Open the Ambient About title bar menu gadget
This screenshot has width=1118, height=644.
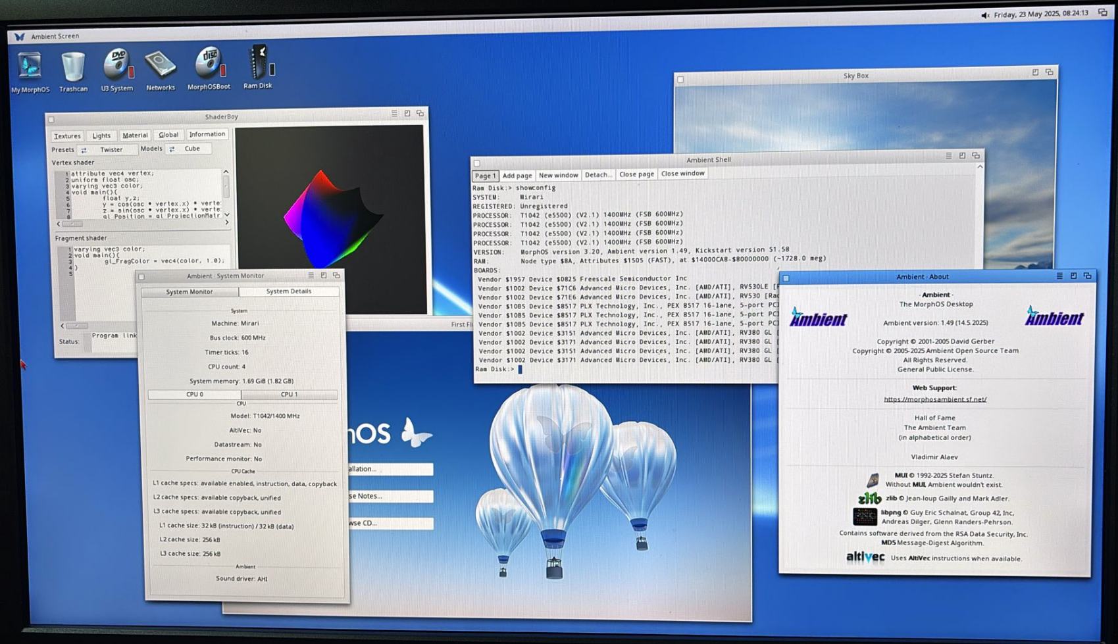coord(1059,276)
